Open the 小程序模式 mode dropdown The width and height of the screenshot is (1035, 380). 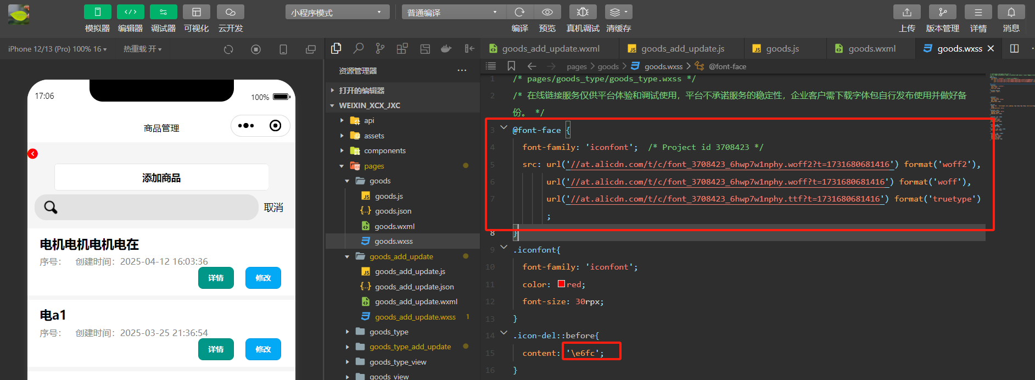pyautogui.click(x=338, y=12)
